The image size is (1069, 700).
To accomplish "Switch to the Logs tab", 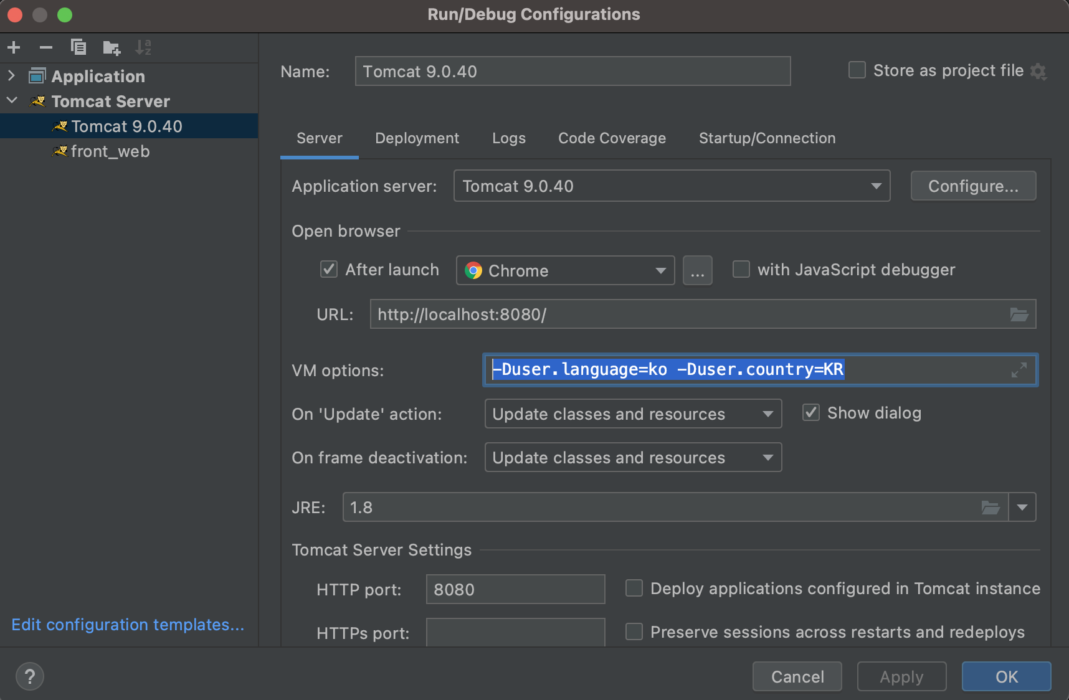I will [x=509, y=138].
